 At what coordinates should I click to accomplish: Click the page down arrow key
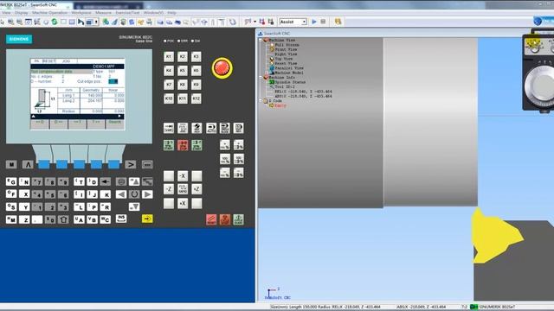[134, 207]
